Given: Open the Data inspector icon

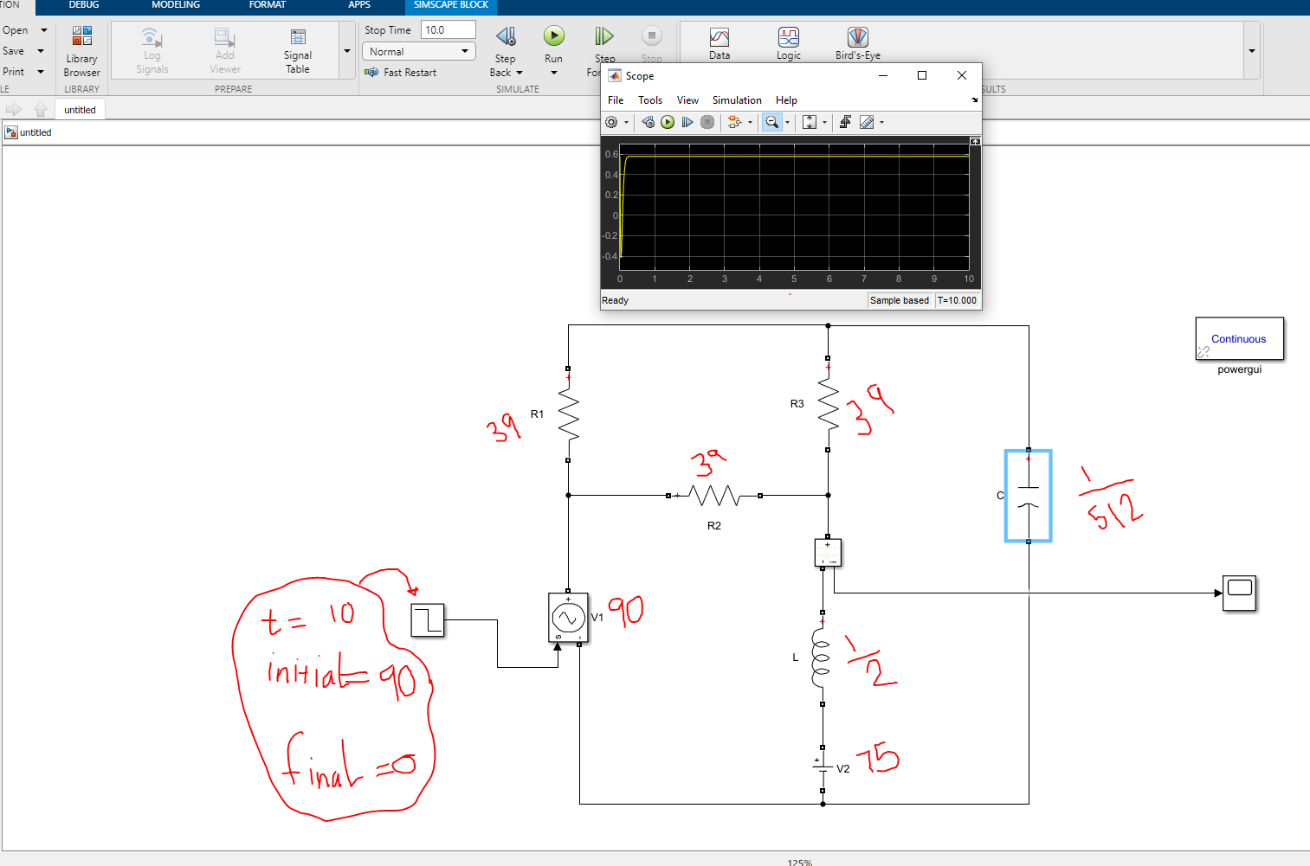Looking at the screenshot, I should [719, 39].
